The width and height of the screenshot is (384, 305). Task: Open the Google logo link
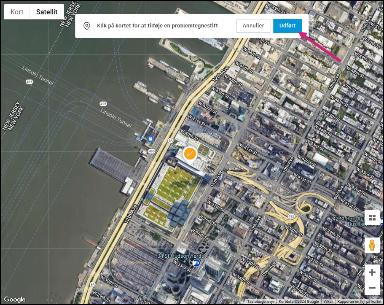[x=15, y=300]
